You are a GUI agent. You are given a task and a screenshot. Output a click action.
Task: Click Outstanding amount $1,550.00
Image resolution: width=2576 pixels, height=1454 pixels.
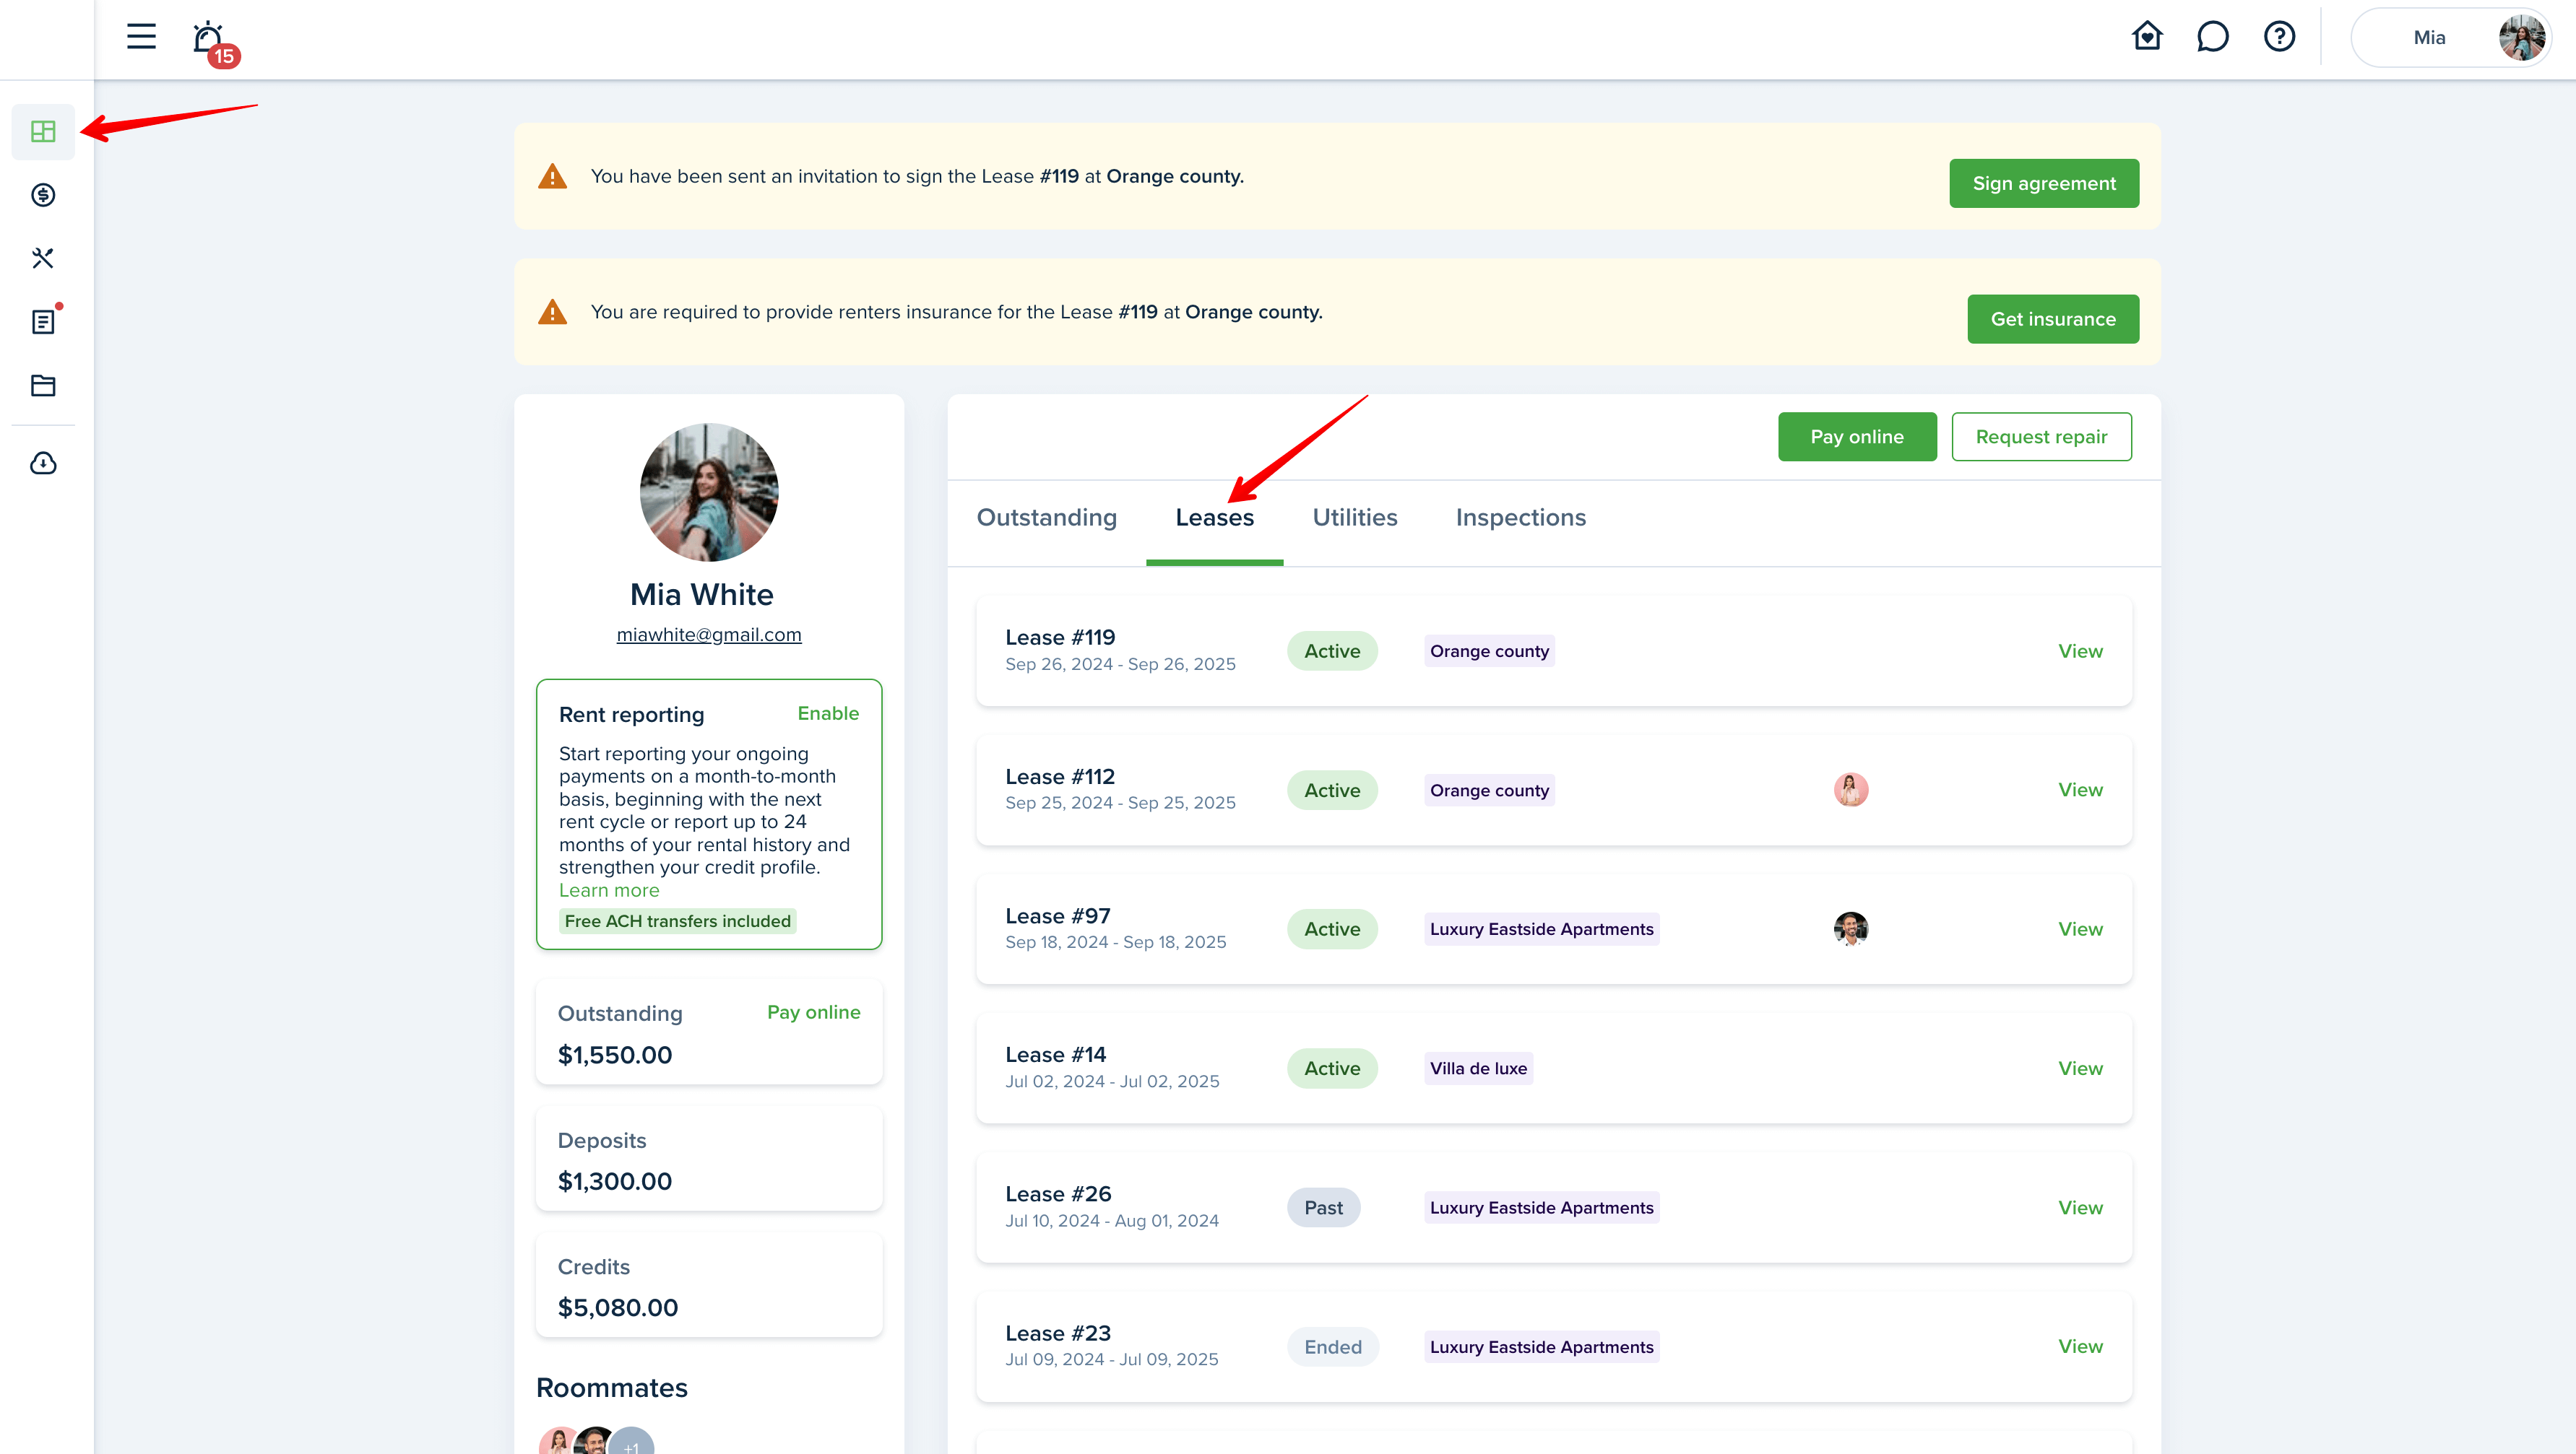(614, 1055)
